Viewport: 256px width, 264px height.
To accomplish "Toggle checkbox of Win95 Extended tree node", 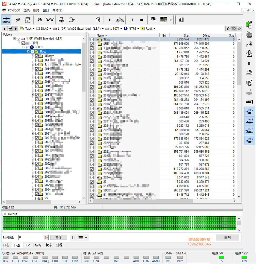I will point(19,39).
